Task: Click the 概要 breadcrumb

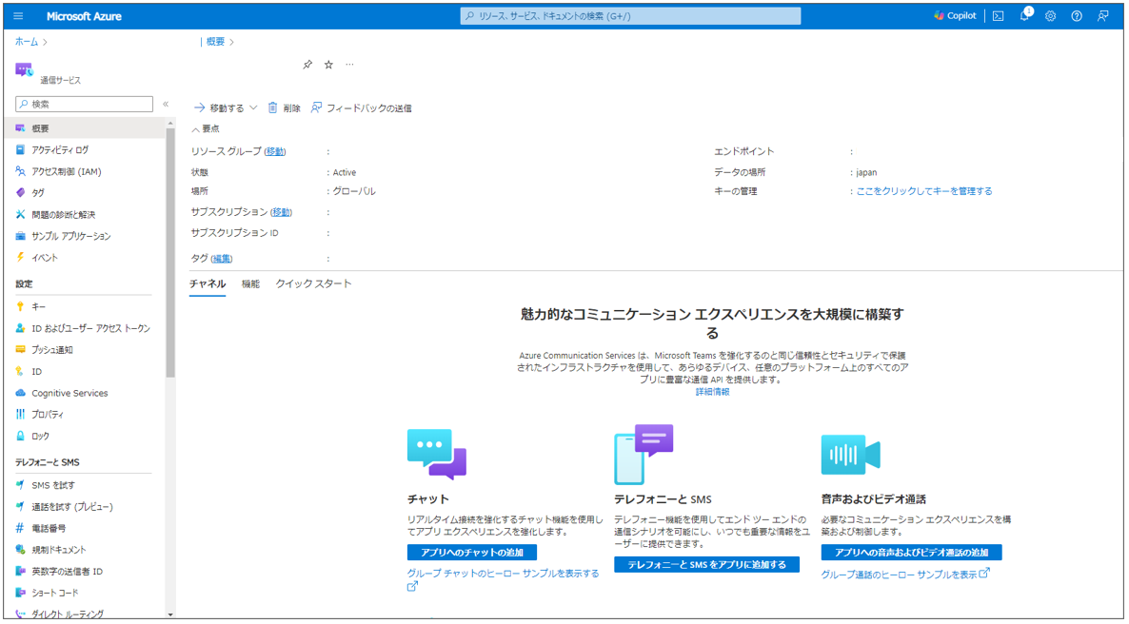Action: (215, 42)
